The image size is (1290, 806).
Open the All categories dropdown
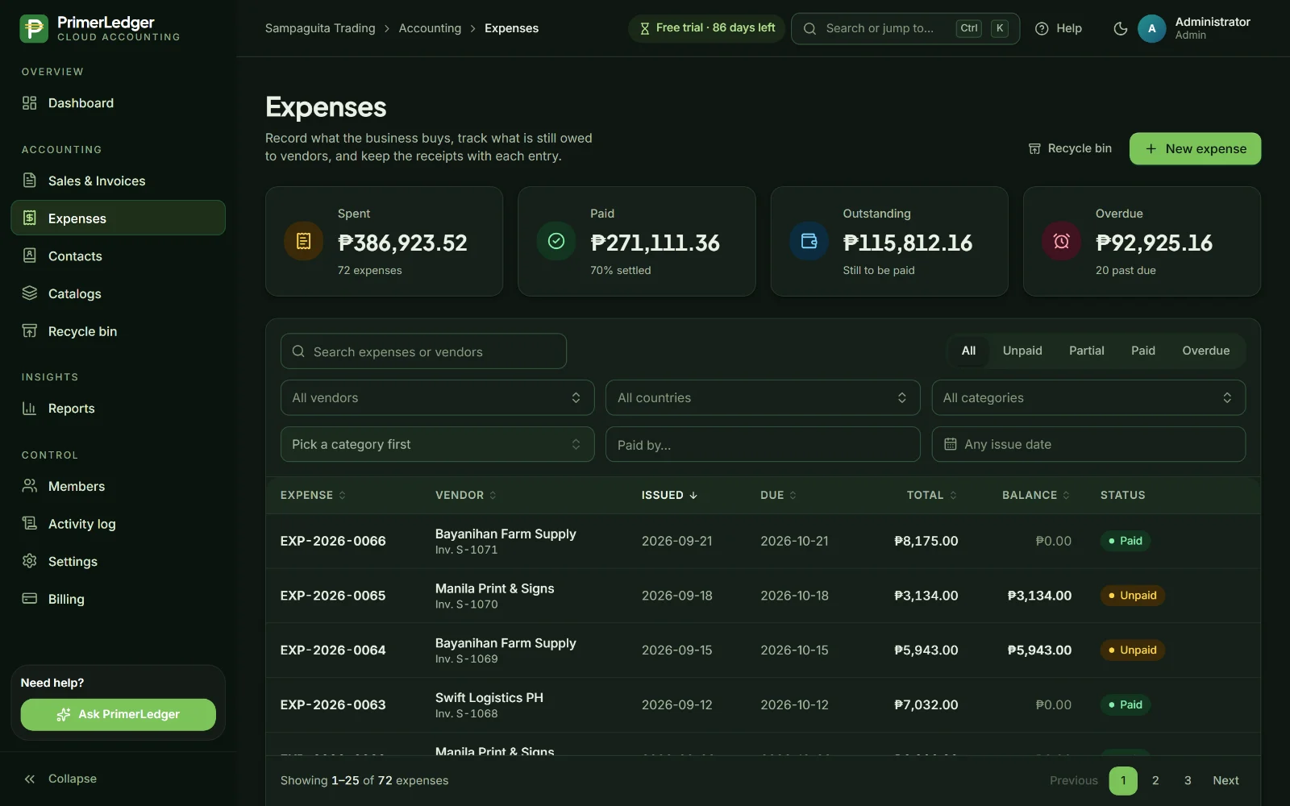(1088, 398)
